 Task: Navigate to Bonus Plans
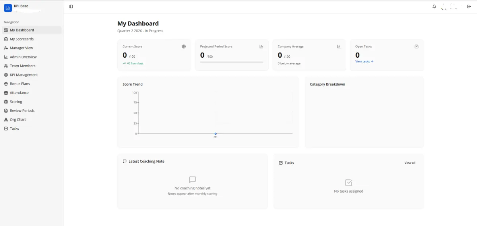click(20, 84)
